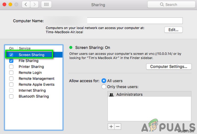
Task: Toggle the Internet Sharing checkbox
Action: tap(11, 90)
